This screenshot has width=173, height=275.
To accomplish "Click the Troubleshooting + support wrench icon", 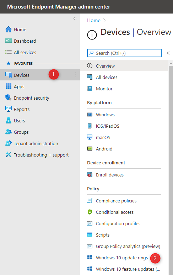I will (x=9, y=154).
